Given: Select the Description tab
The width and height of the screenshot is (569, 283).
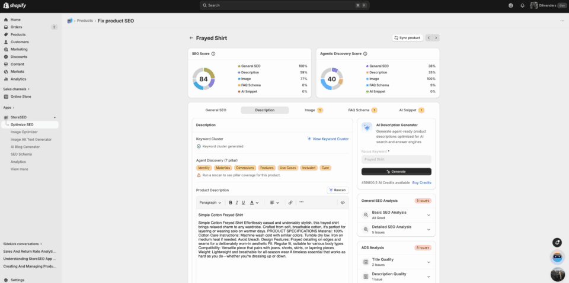Looking at the screenshot, I should pos(265,110).
